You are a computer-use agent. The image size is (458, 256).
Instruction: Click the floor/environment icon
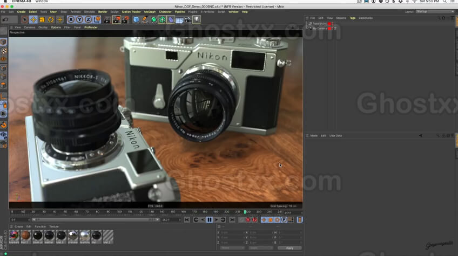[x=179, y=19]
